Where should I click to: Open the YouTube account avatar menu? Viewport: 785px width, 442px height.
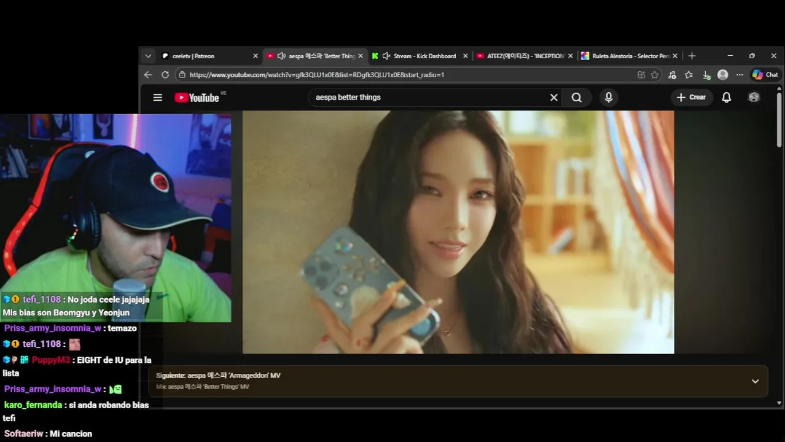754,98
